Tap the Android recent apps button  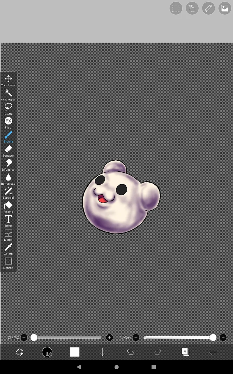click(x=154, y=367)
